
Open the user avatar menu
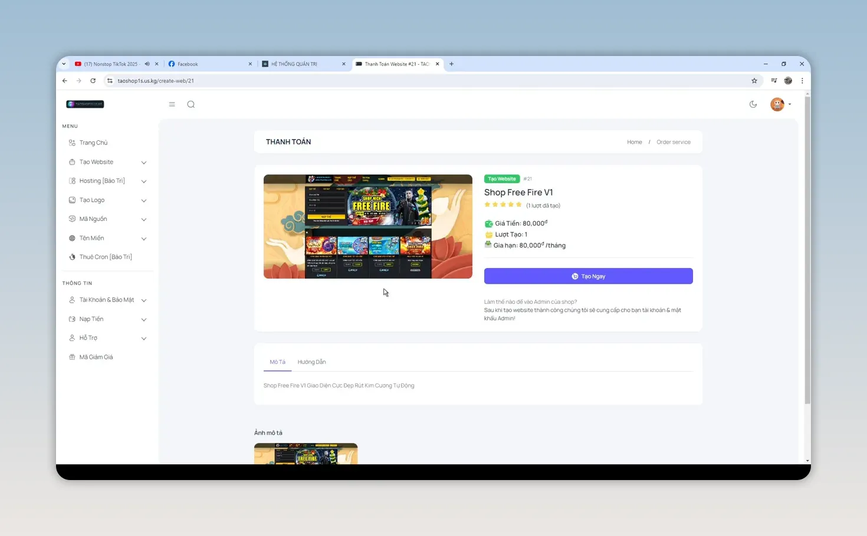point(780,104)
